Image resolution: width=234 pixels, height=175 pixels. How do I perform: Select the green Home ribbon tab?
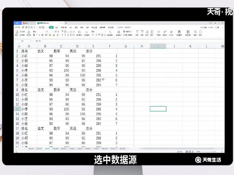coord(51,27)
